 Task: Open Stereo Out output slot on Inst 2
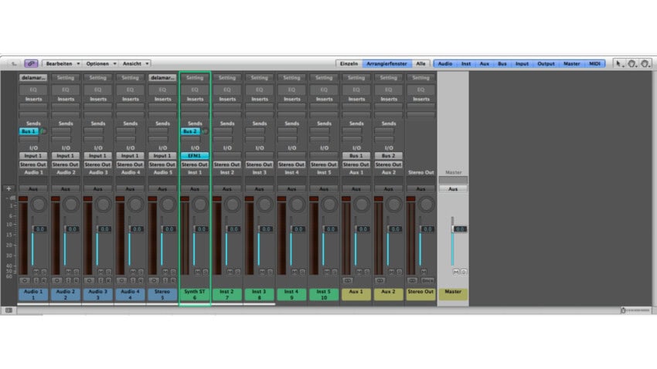(x=227, y=164)
